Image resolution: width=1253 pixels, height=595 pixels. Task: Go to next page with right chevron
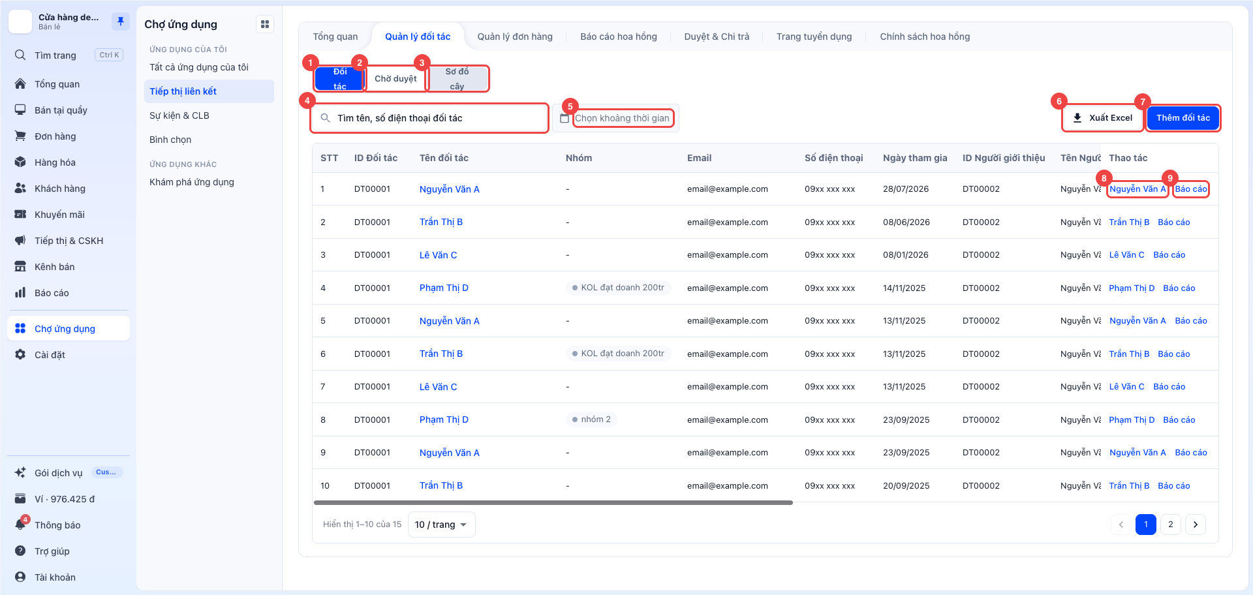pyautogui.click(x=1196, y=525)
